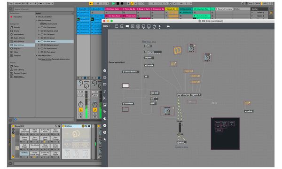Open the Max patcher zoom percentage dropdown
282x169 pixels.
click(107, 26)
